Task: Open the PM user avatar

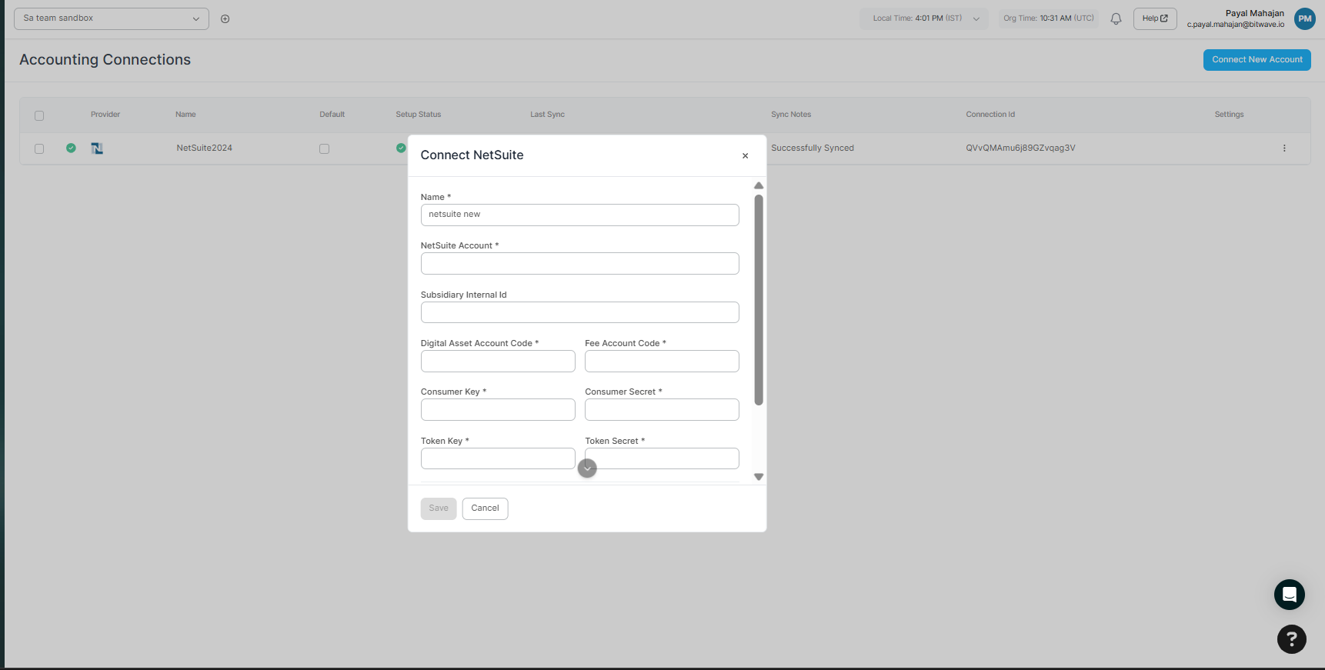Action: click(x=1305, y=18)
